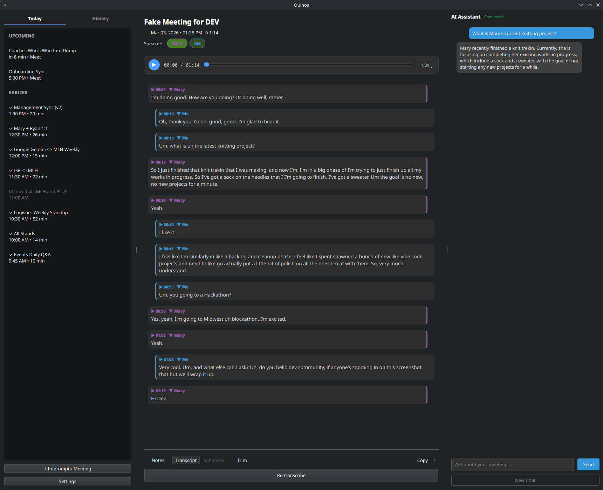Play the Me segment at 00:10
603x490 pixels.
pos(166,114)
